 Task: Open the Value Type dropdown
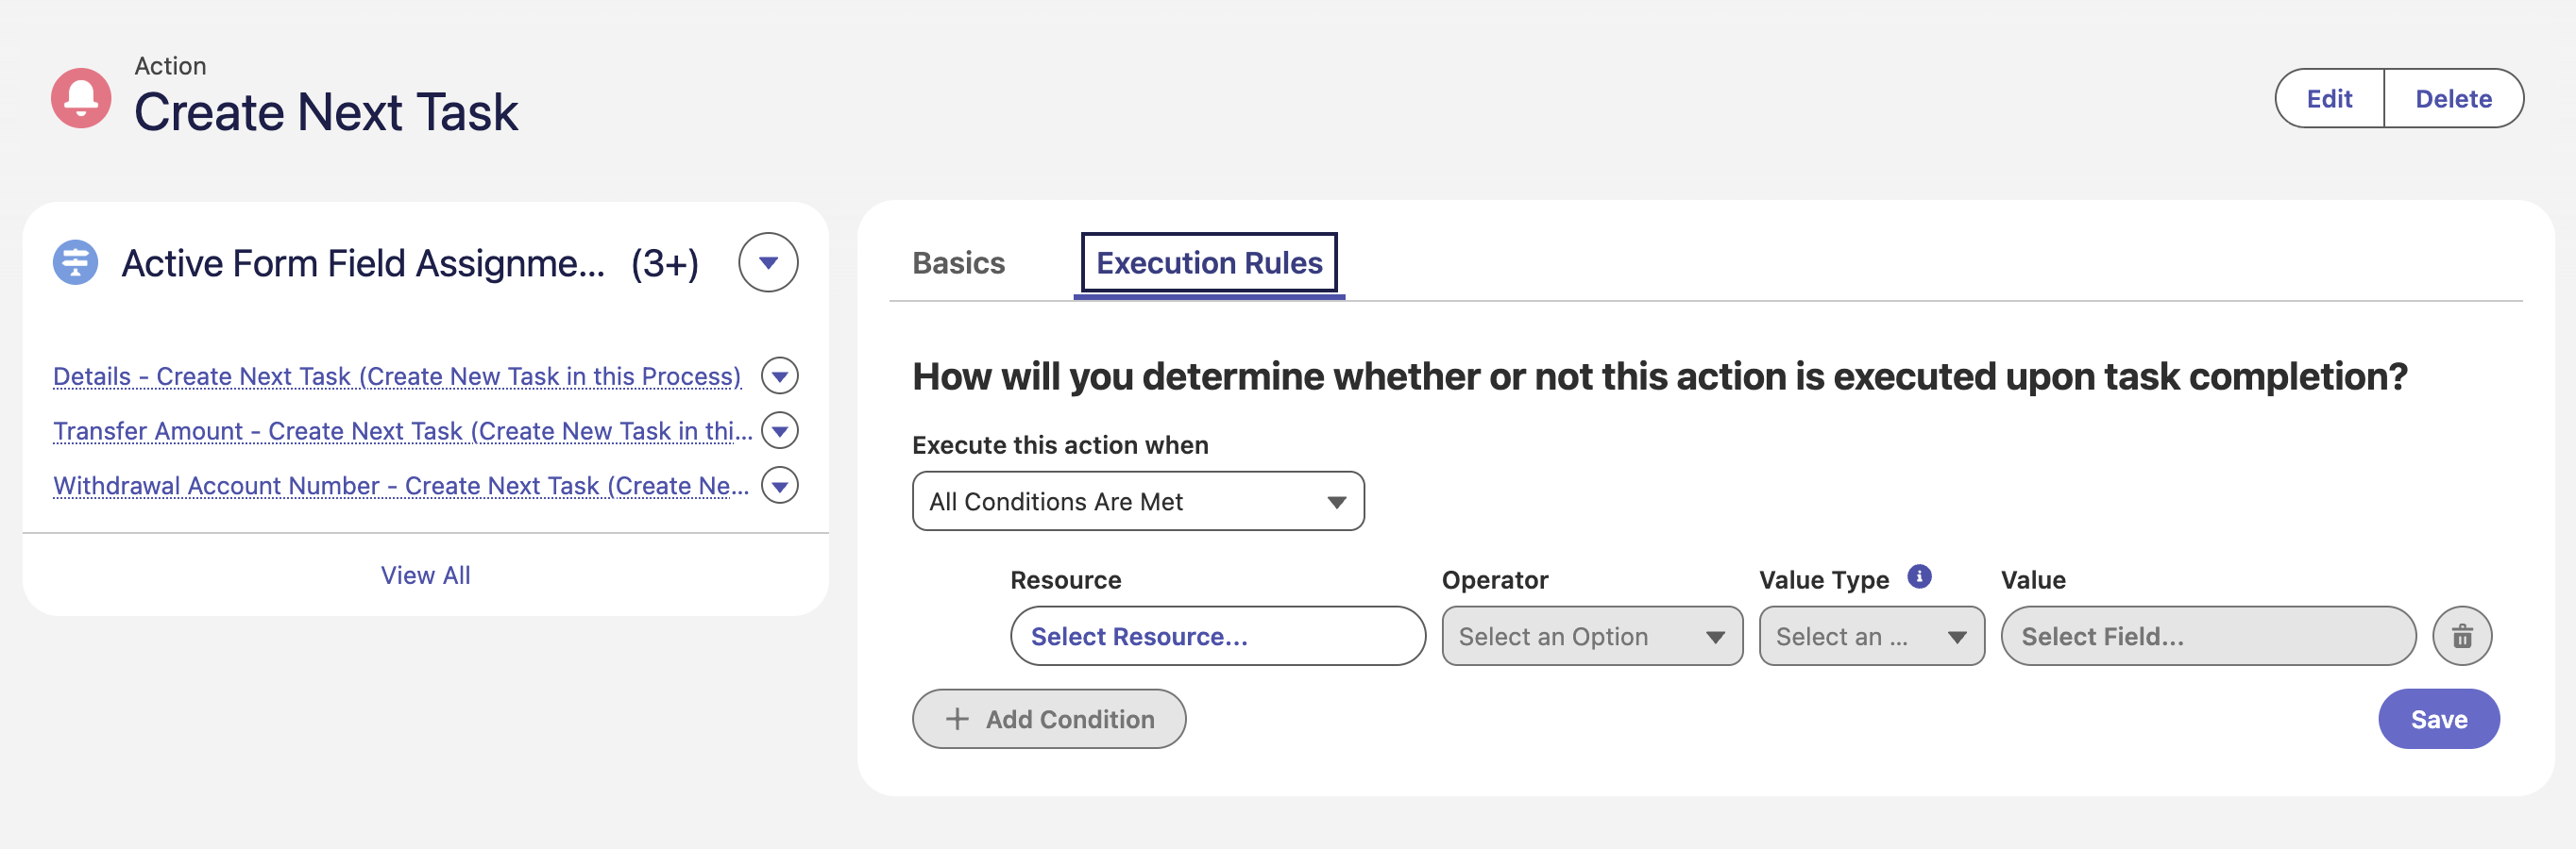click(1871, 636)
